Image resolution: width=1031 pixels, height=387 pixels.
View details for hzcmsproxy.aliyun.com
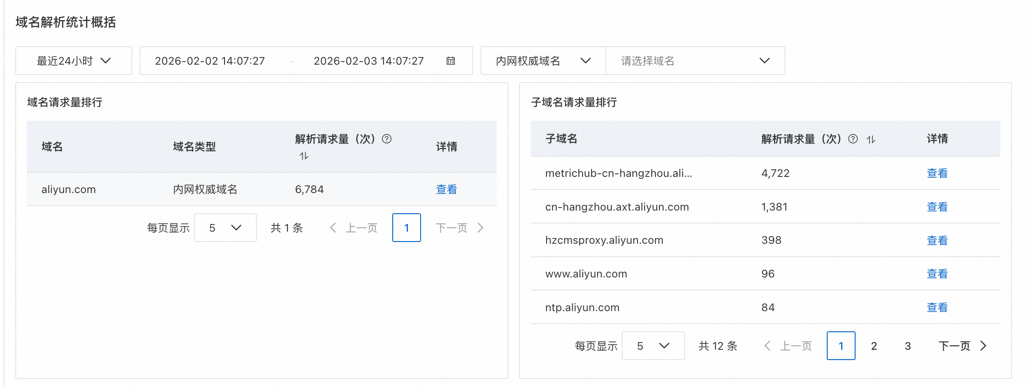coord(937,240)
